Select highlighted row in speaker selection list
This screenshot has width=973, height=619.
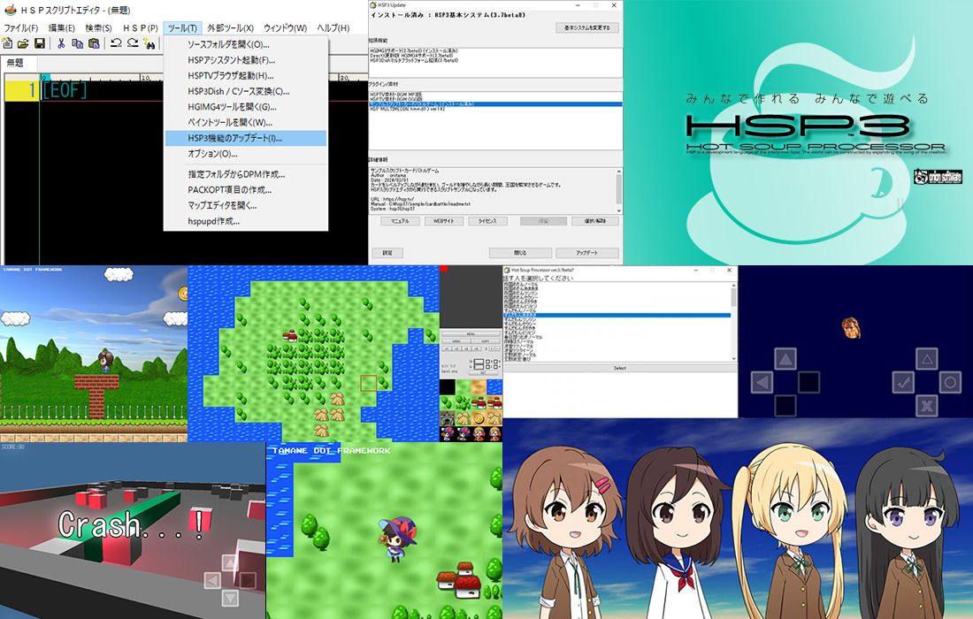(617, 316)
